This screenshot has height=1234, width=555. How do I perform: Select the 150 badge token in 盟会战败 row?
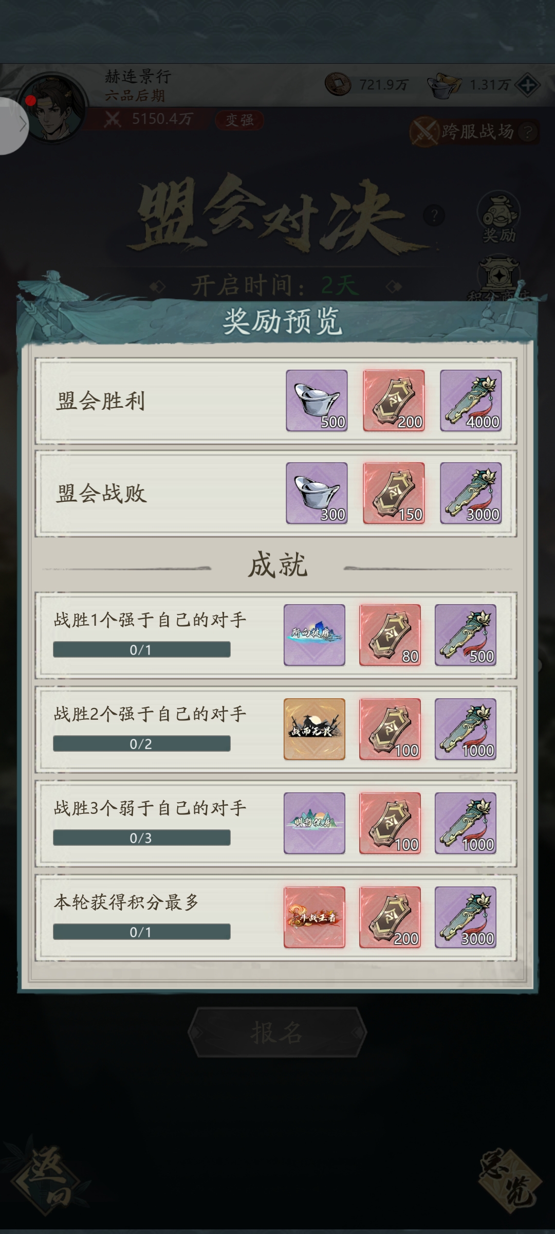[x=394, y=493]
